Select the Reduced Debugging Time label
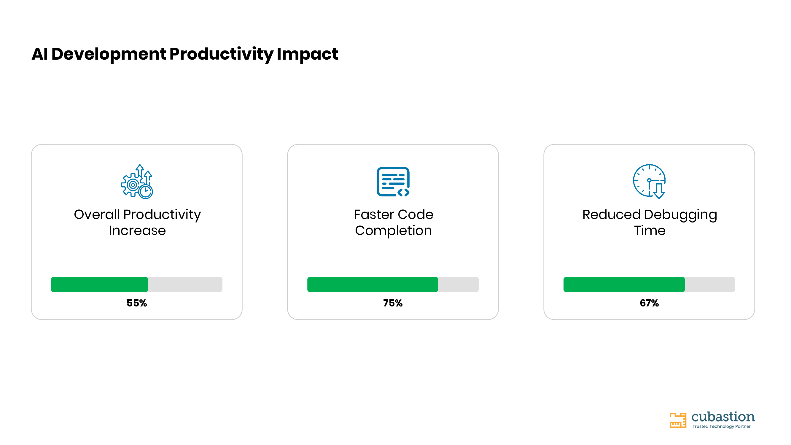 tap(650, 222)
